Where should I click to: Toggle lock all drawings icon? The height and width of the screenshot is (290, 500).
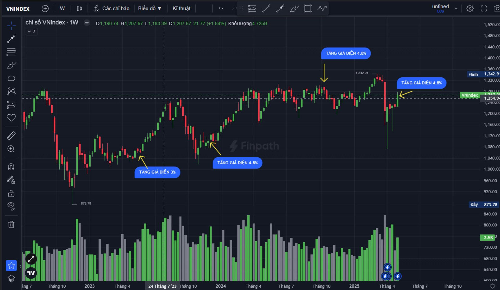11,194
